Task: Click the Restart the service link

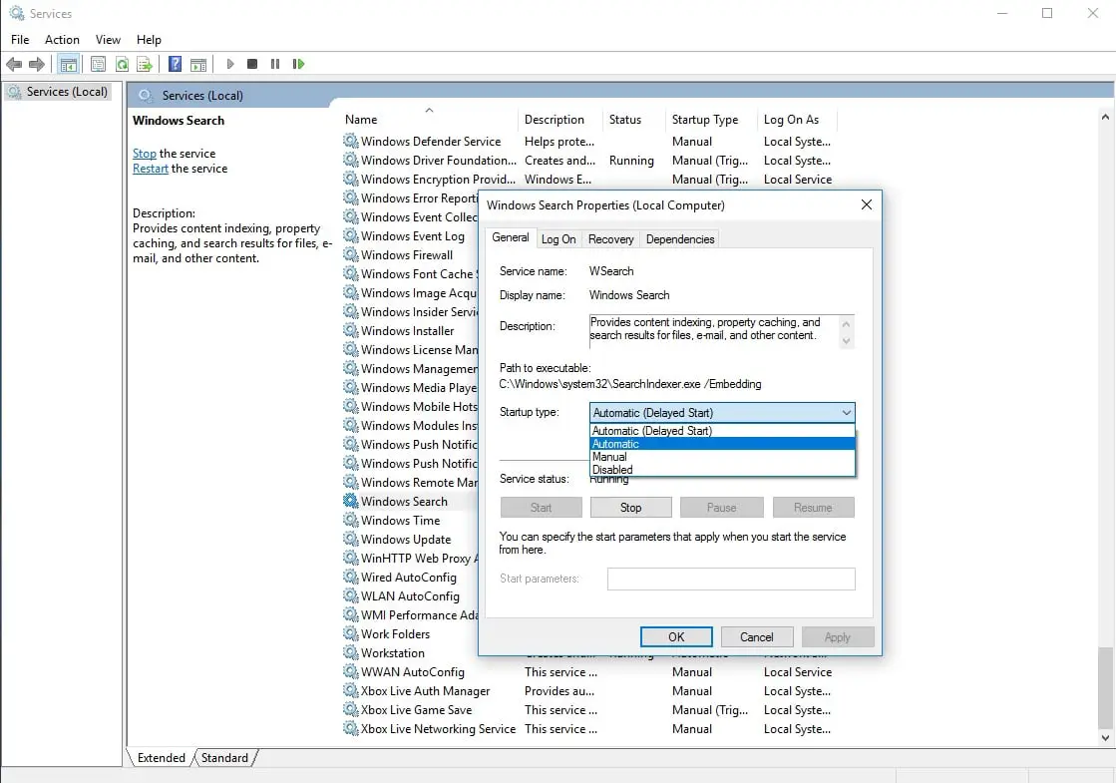Action: 151,169
